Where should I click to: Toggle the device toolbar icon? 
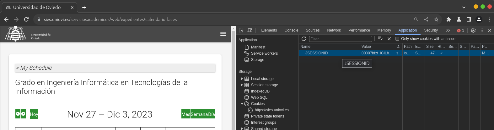[250, 30]
